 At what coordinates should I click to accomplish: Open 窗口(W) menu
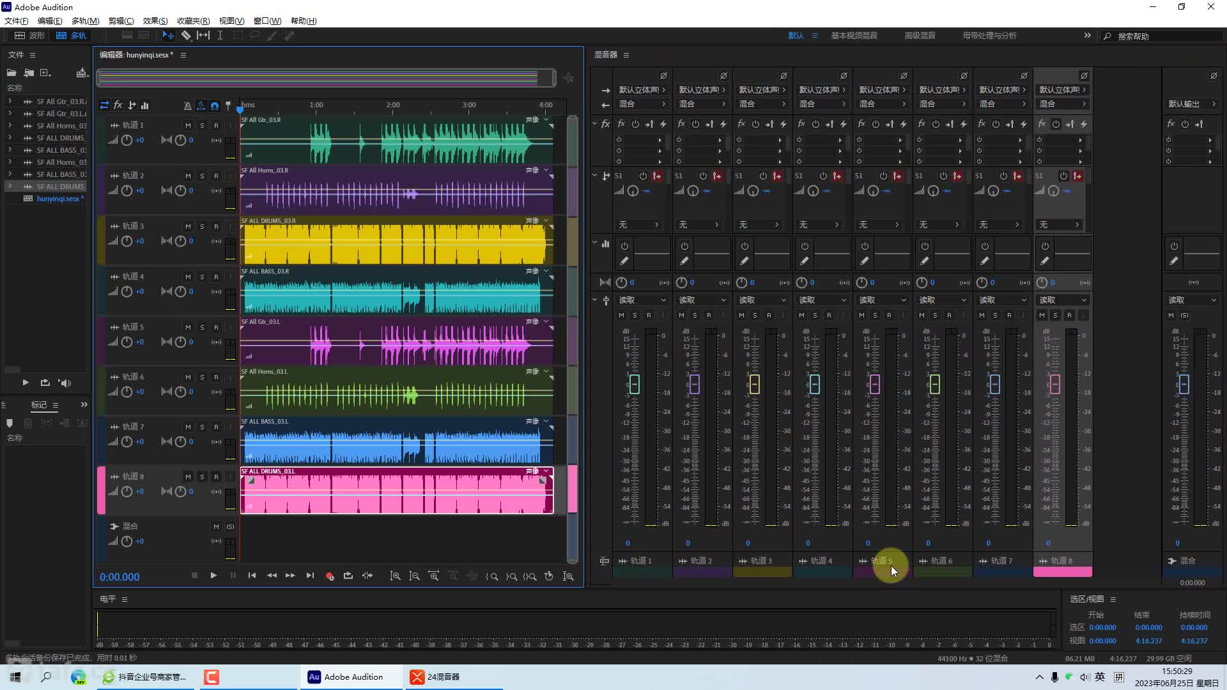point(267,20)
